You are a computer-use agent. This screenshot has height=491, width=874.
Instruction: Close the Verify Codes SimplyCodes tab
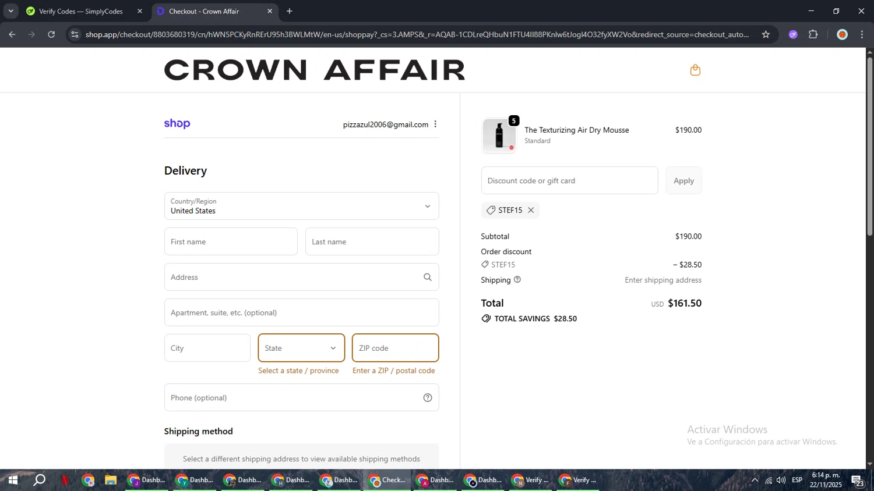(140, 11)
